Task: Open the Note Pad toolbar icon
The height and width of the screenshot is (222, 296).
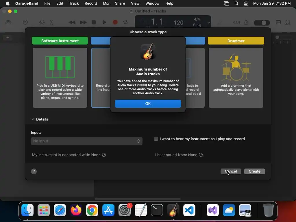Action: (x=278, y=22)
